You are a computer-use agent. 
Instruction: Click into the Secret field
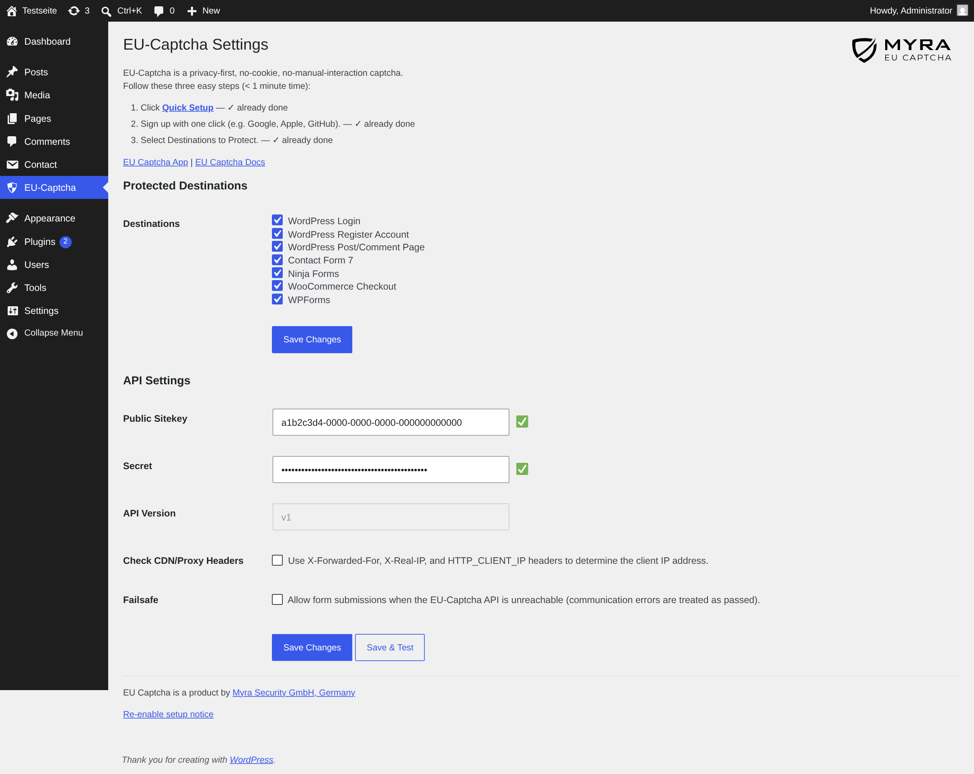(391, 470)
